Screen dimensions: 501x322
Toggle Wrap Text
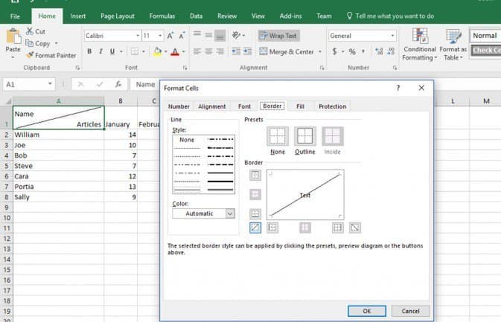[278, 36]
